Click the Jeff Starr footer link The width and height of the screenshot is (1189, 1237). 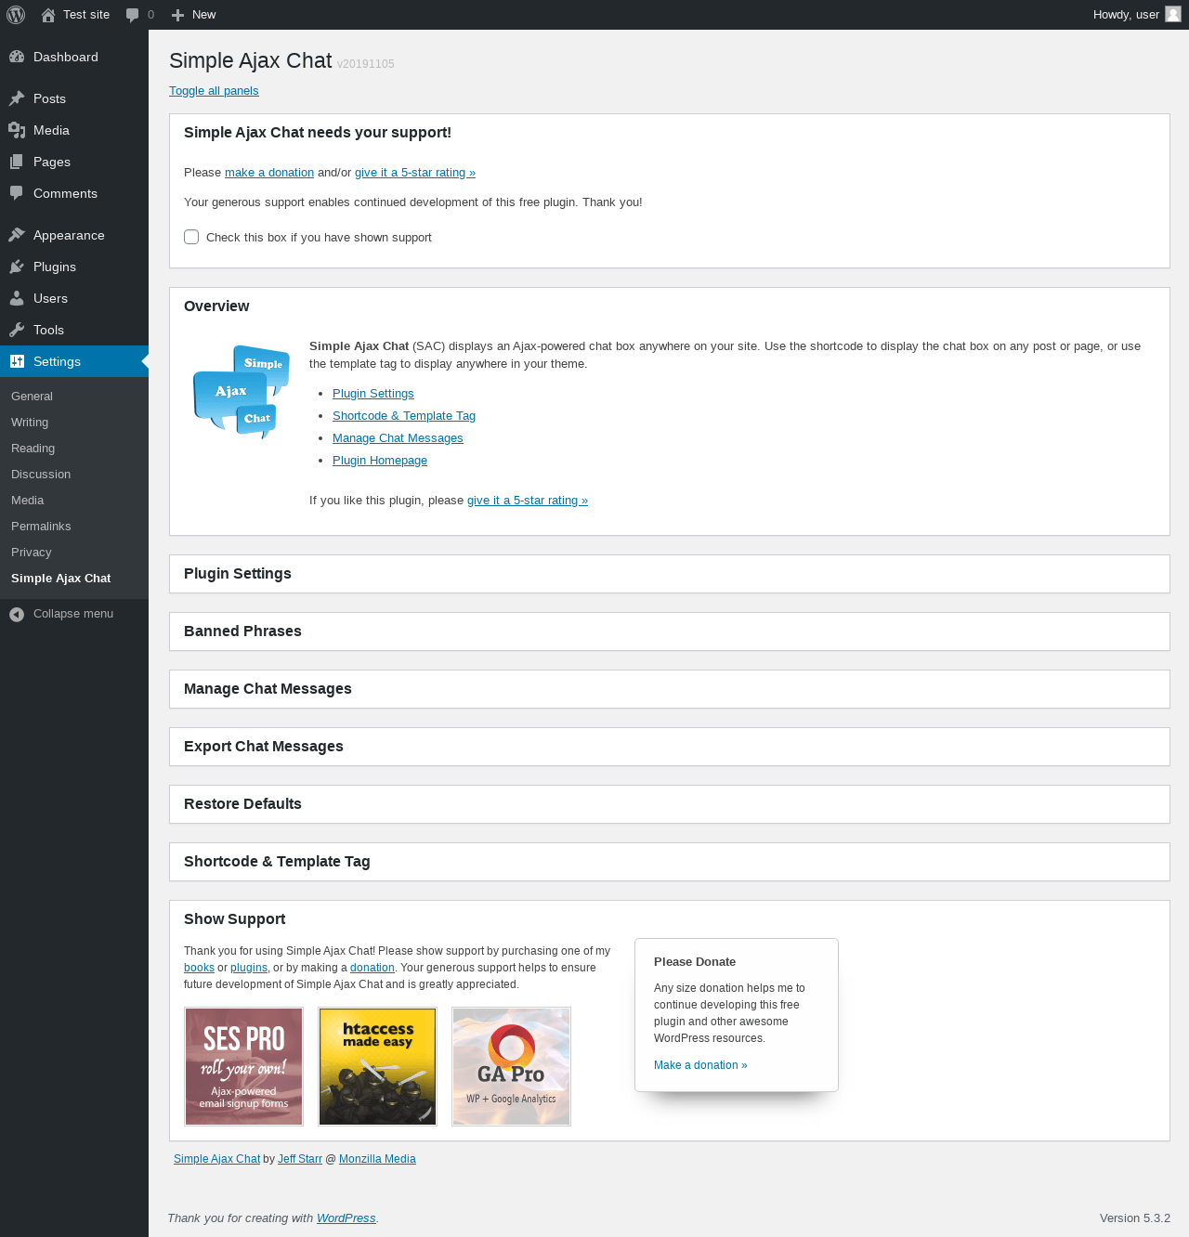pos(300,1159)
